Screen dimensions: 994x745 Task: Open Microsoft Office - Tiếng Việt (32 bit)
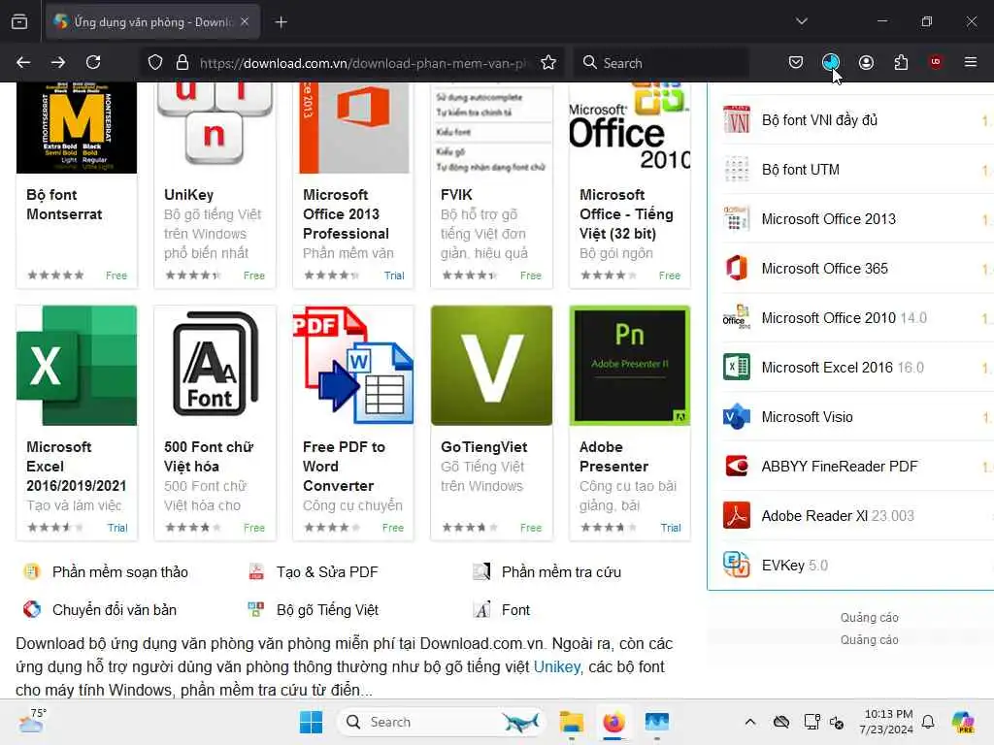(626, 214)
